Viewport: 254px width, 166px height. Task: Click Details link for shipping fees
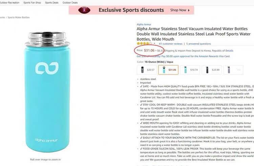point(229,50)
